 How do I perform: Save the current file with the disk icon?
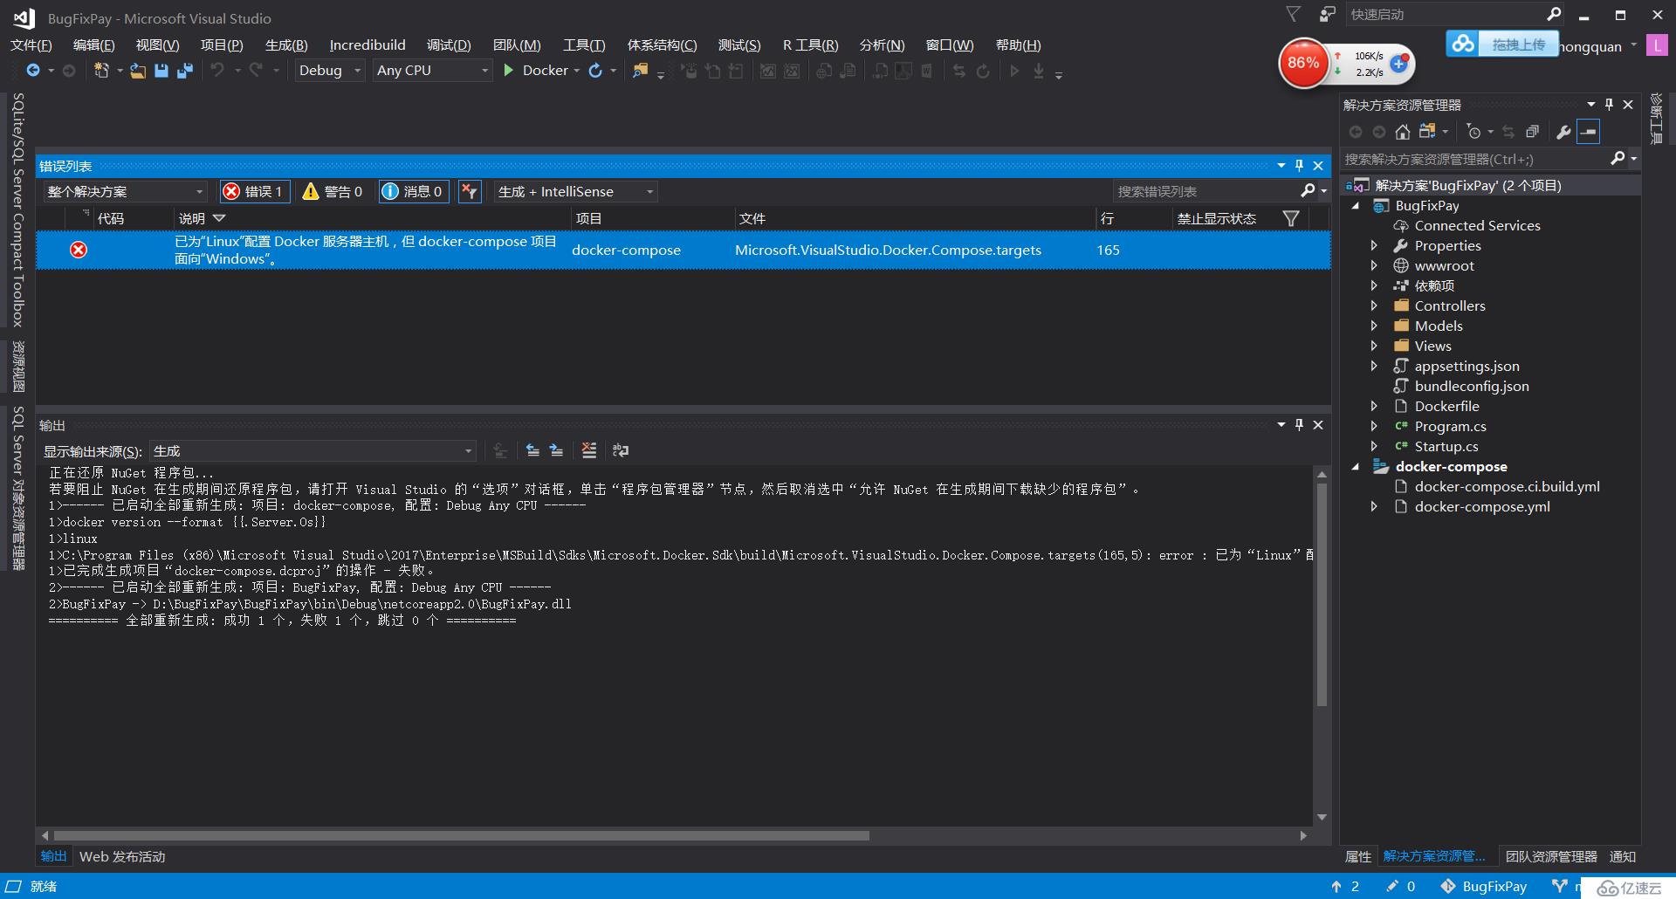161,71
